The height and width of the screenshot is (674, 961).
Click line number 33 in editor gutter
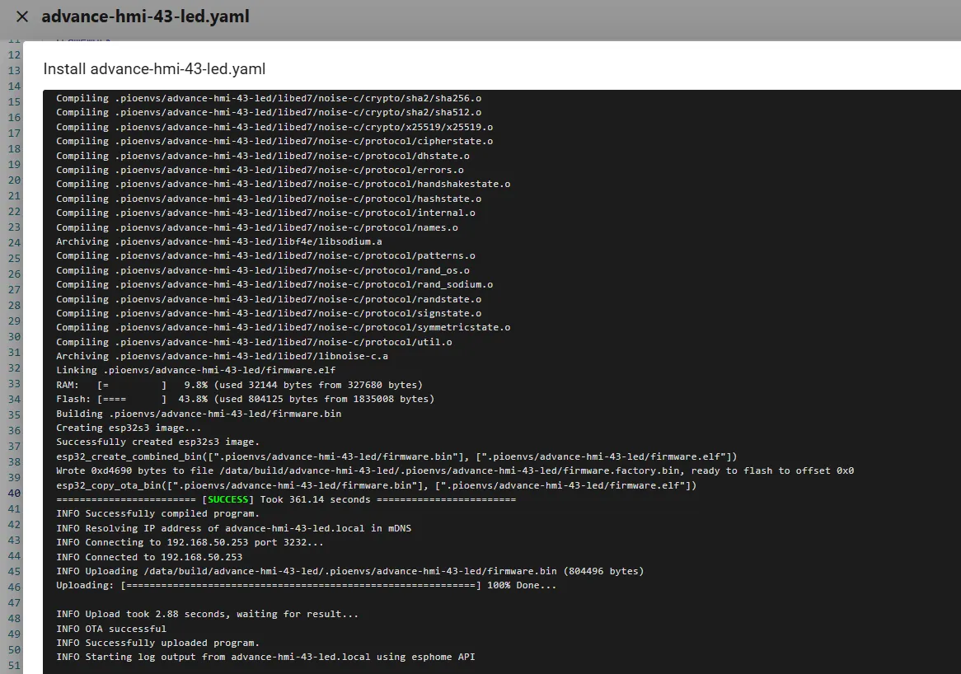point(13,384)
